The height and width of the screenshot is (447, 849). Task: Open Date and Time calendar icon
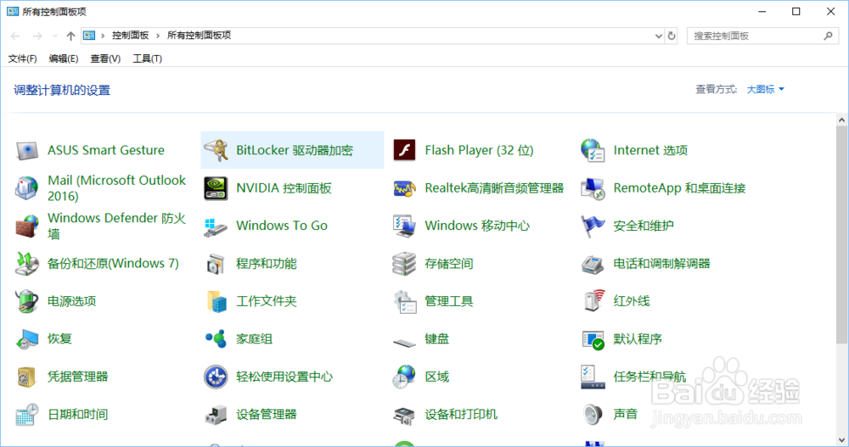pyautogui.click(x=26, y=415)
